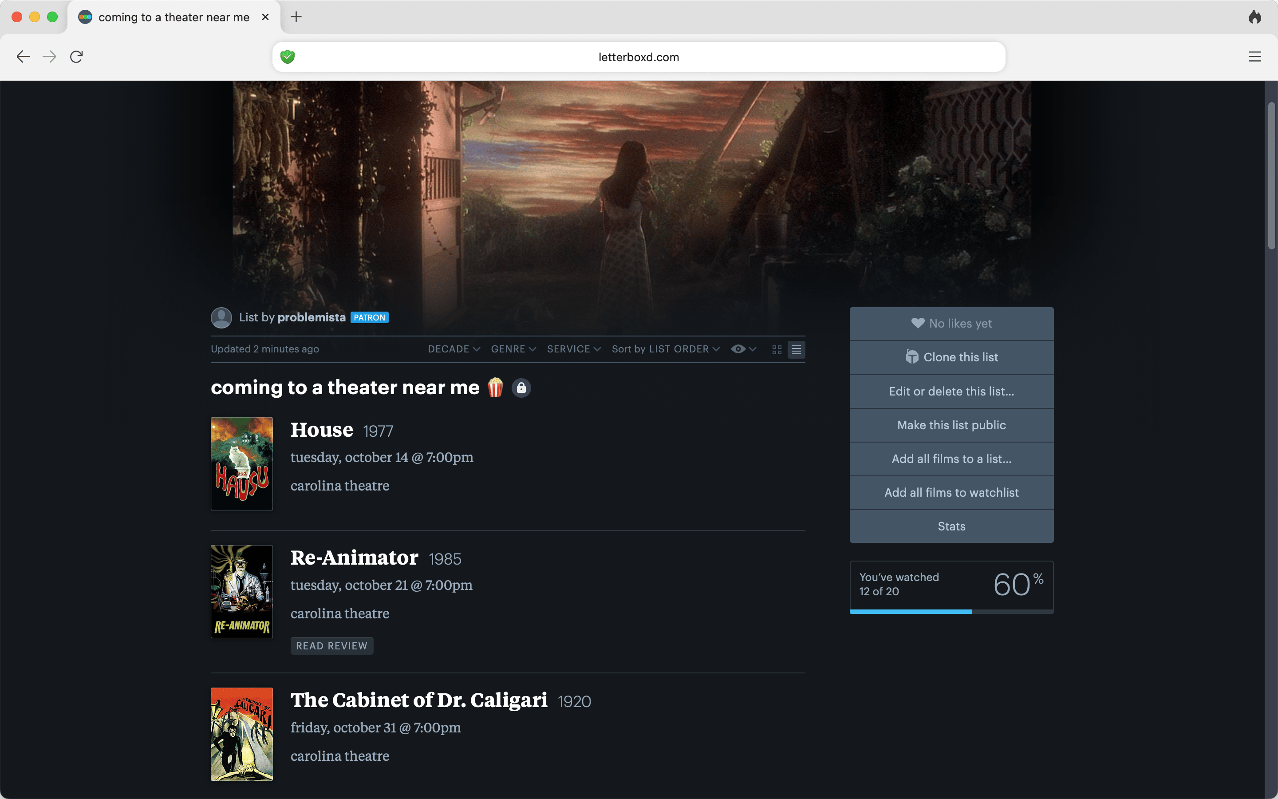Click the list backdrop header image
1278x799 pixels.
click(631, 194)
